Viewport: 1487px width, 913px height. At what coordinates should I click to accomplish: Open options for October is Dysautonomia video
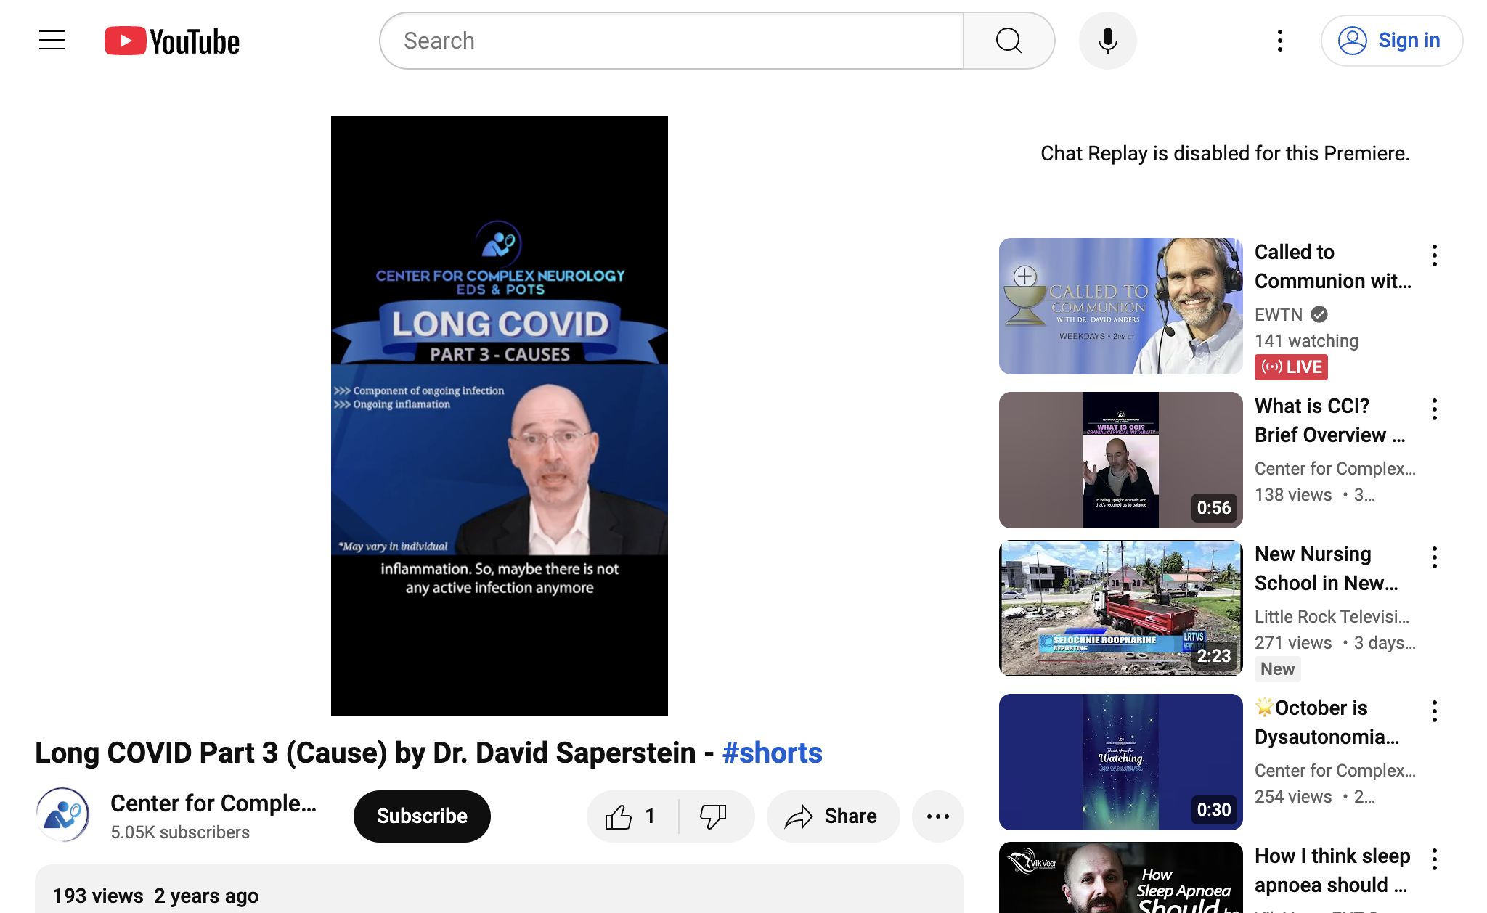tap(1435, 711)
